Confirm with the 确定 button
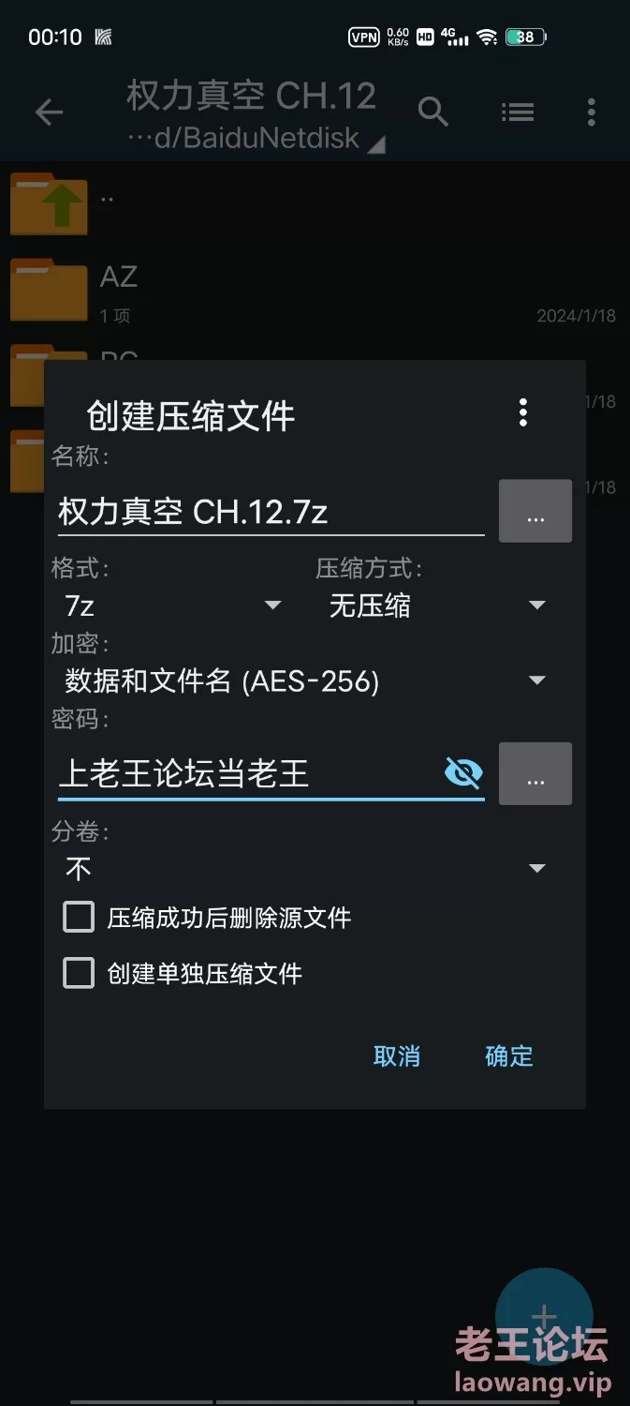Image resolution: width=630 pixels, height=1406 pixels. coord(509,1056)
